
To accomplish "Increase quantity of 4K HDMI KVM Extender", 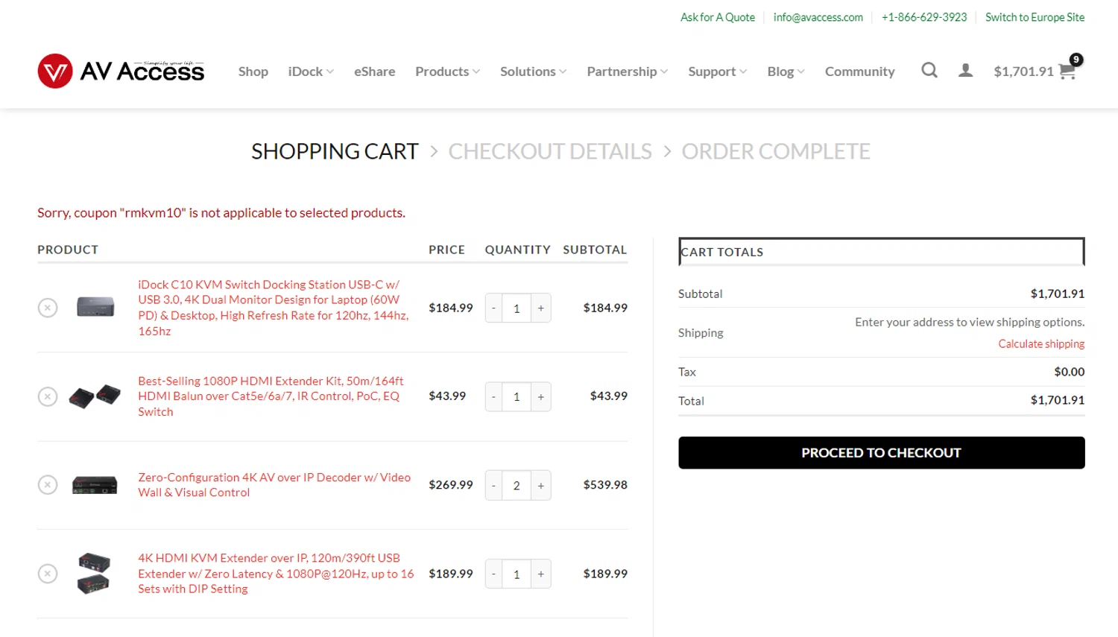I will [541, 574].
